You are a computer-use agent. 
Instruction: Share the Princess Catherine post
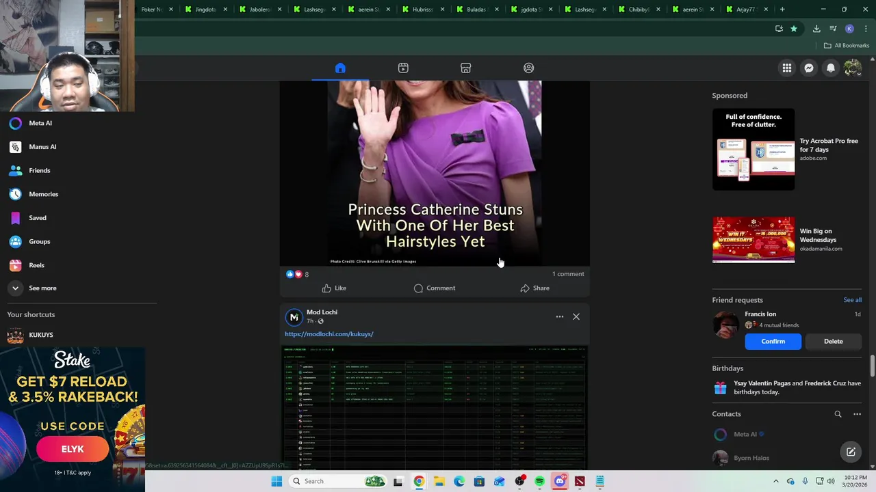(x=534, y=288)
